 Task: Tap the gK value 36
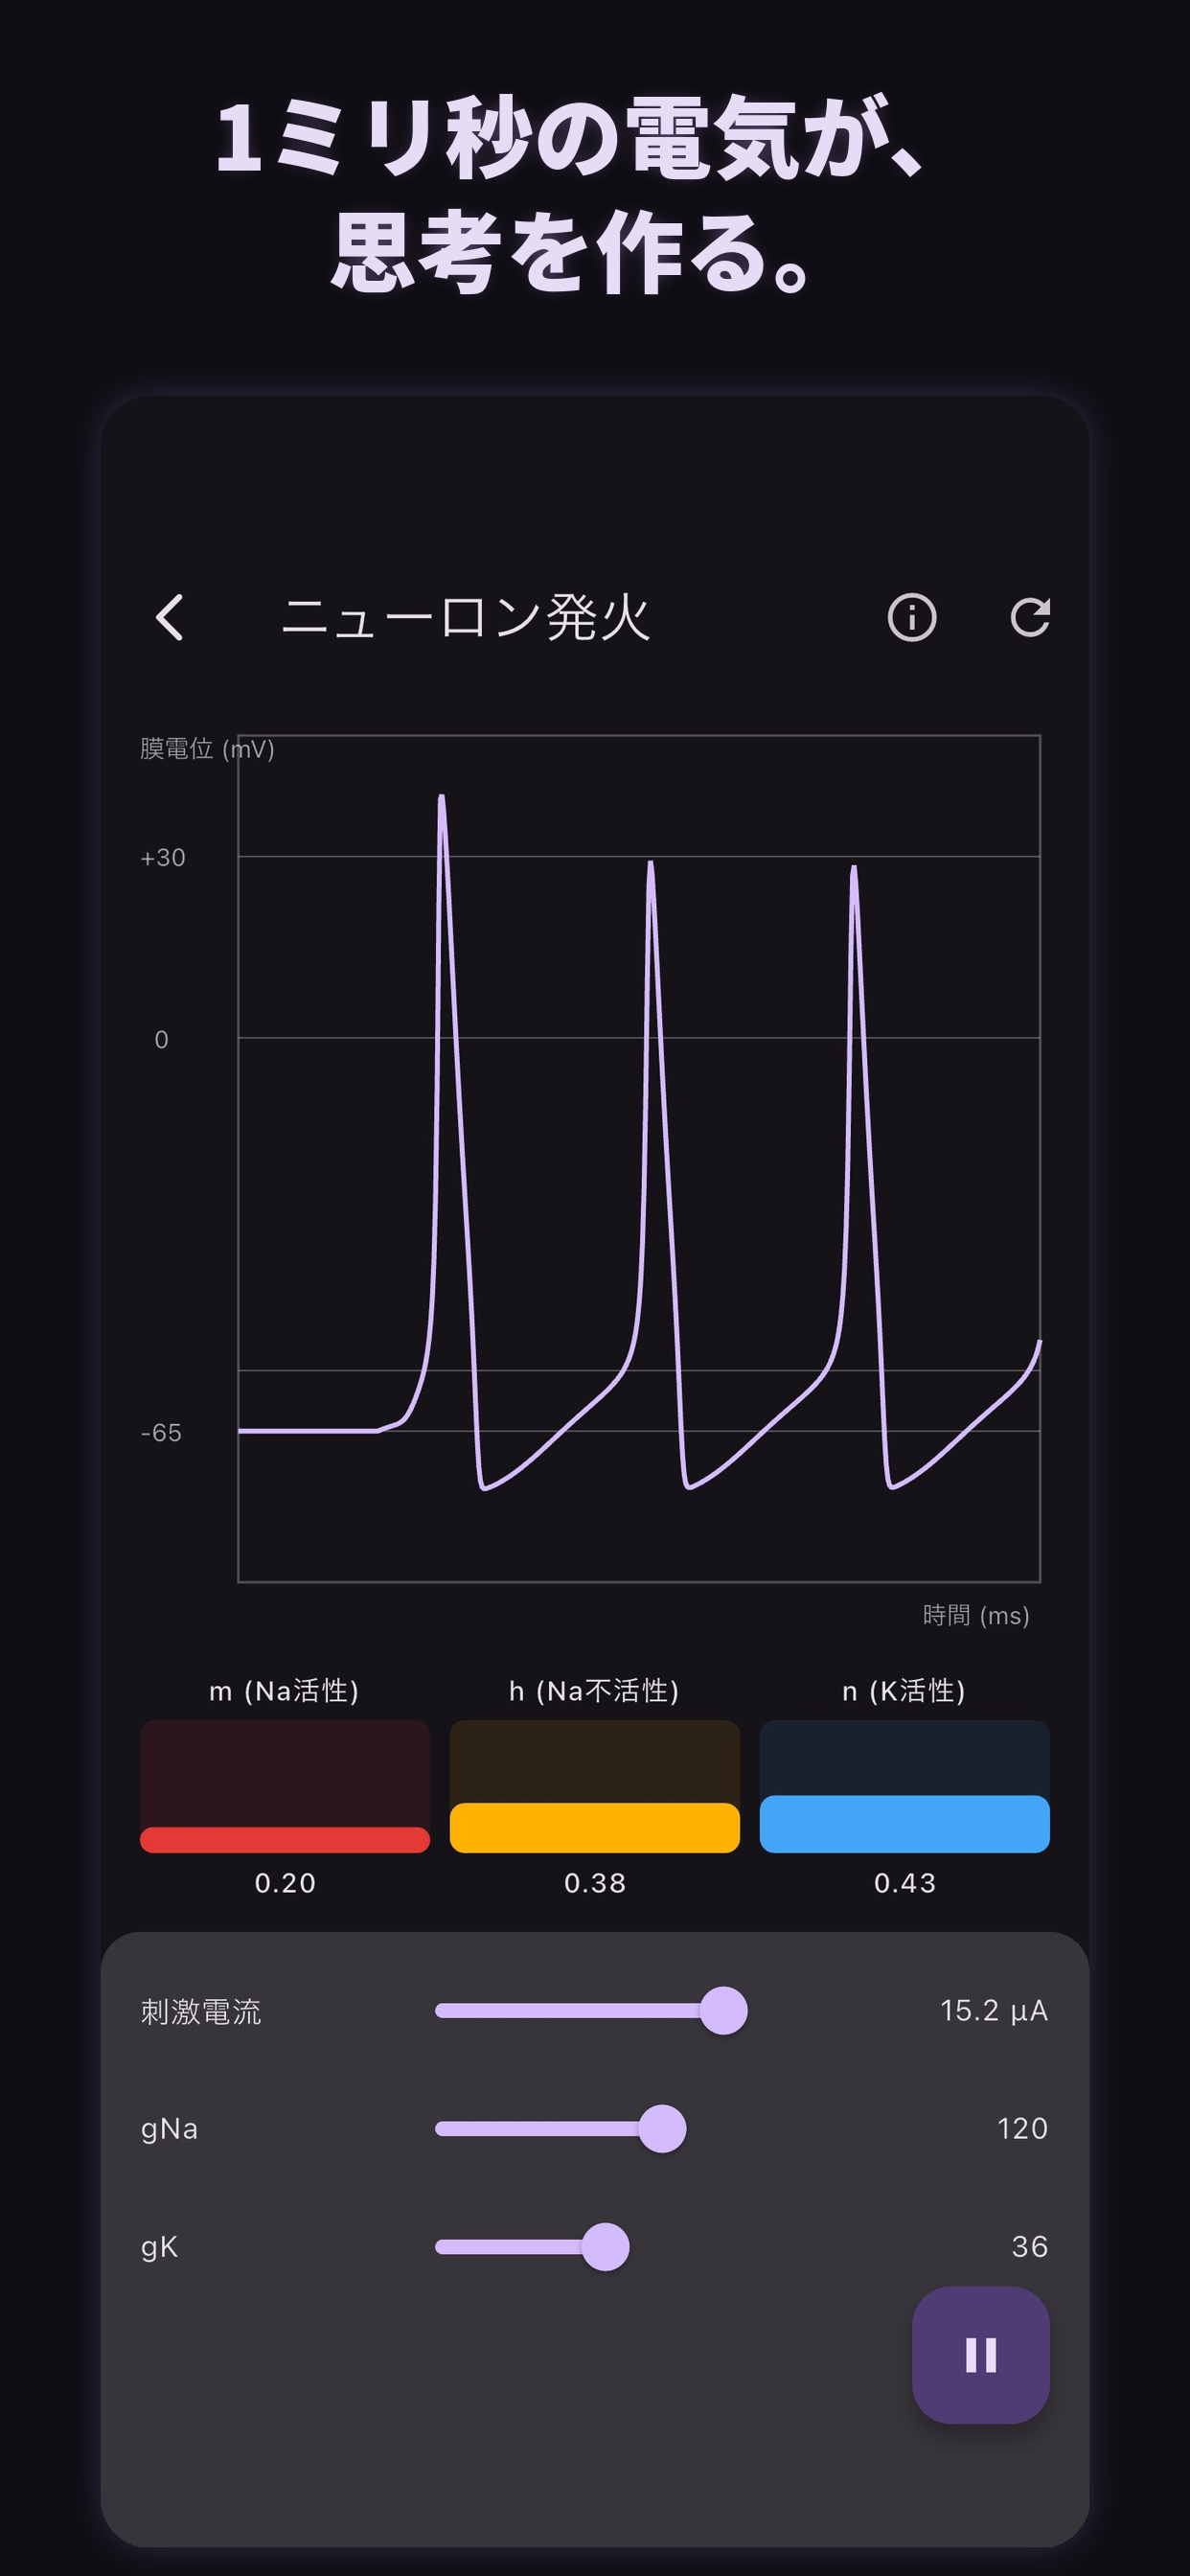(x=1030, y=2246)
